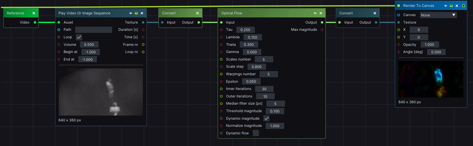Click the Volume value field 0.500

click(x=89, y=44)
